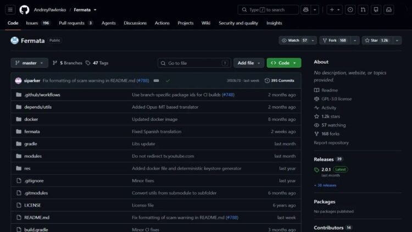
Task: Open the Readme link in About
Action: (x=326, y=90)
